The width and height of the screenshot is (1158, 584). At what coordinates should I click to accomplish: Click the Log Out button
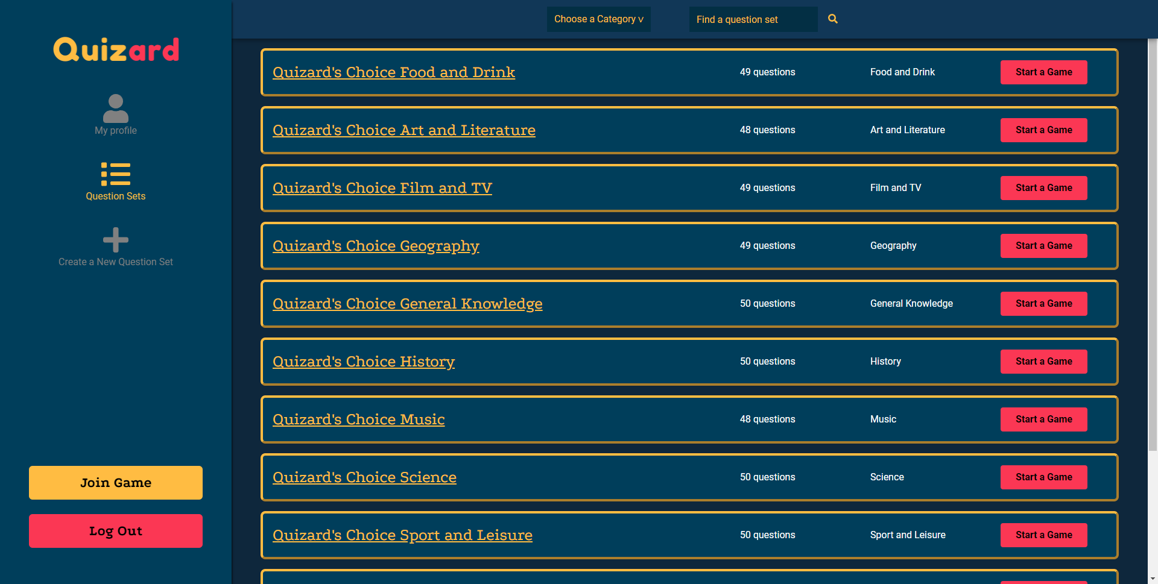[116, 531]
